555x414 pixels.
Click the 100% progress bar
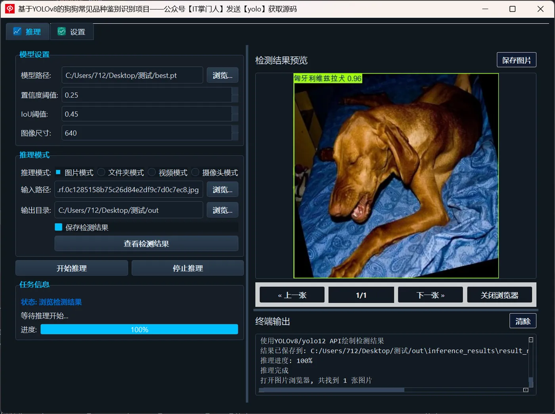tap(139, 330)
